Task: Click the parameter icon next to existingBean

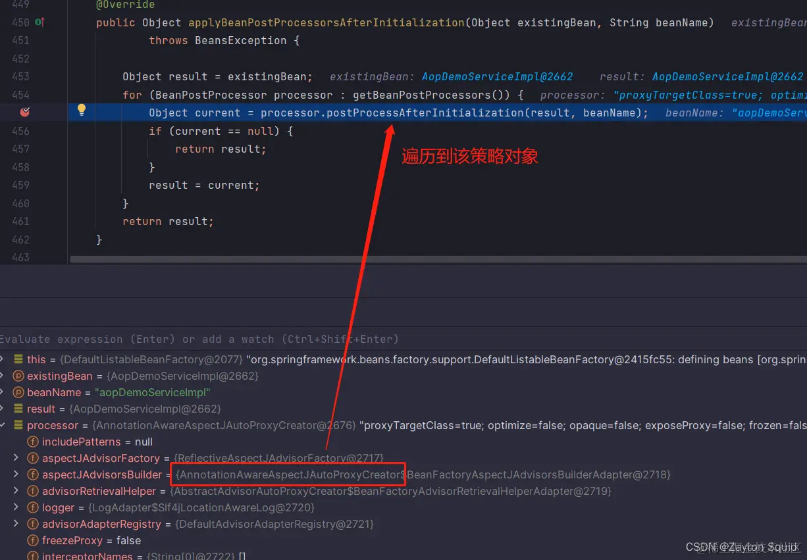Action: coord(18,376)
